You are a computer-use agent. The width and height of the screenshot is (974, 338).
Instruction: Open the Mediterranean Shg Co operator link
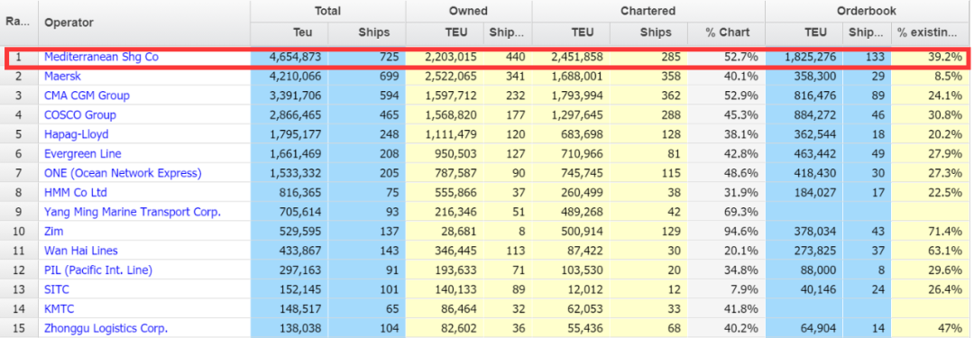[x=101, y=57]
